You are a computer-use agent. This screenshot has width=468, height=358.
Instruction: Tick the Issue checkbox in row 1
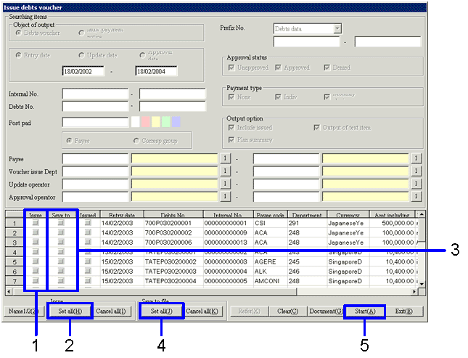(x=36, y=223)
